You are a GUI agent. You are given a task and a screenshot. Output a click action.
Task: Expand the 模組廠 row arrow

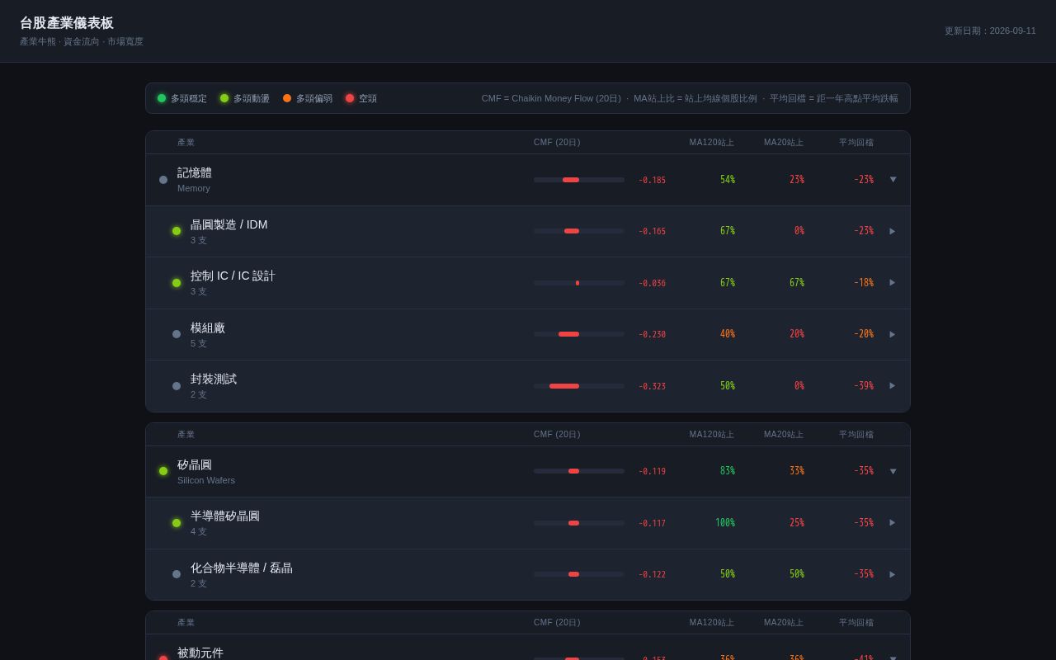[893, 334]
